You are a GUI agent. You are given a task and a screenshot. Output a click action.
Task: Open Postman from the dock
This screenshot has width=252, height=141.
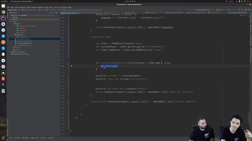(3, 42)
